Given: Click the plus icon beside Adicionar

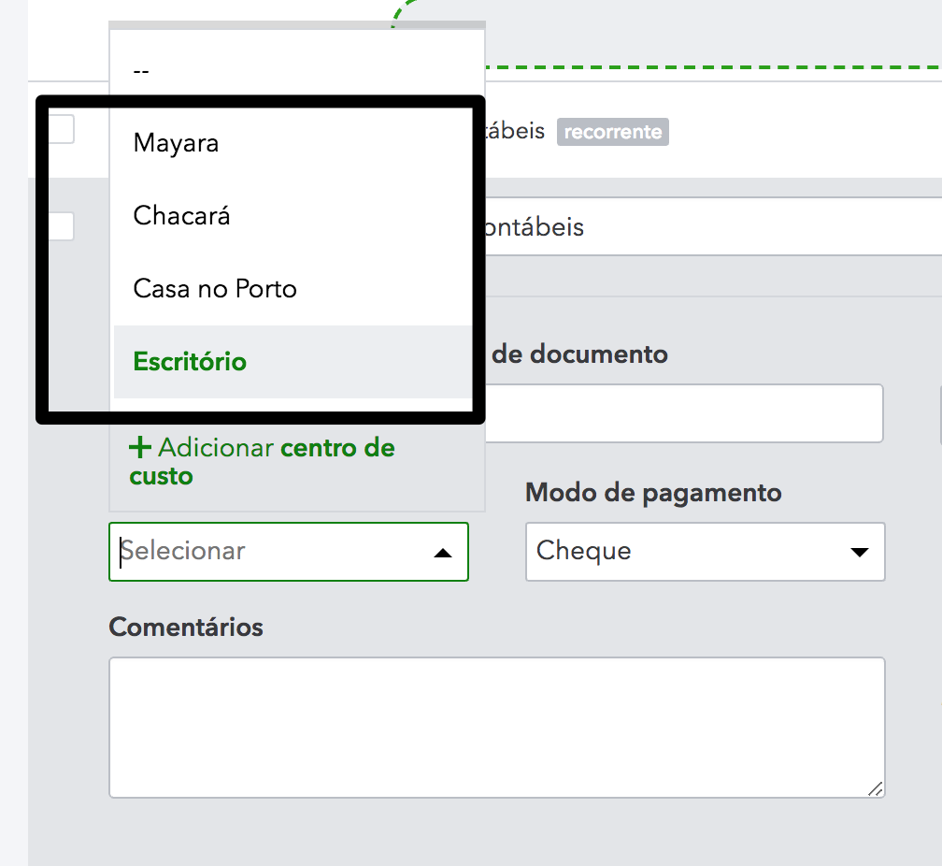Looking at the screenshot, I should [x=140, y=448].
